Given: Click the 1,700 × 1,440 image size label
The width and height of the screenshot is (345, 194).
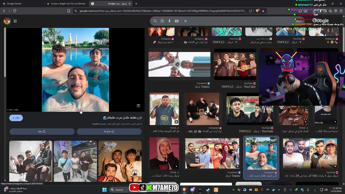Looking at the screenshot, I should [13, 110].
